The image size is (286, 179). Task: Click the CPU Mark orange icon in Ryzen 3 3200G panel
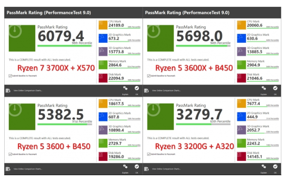241,103
